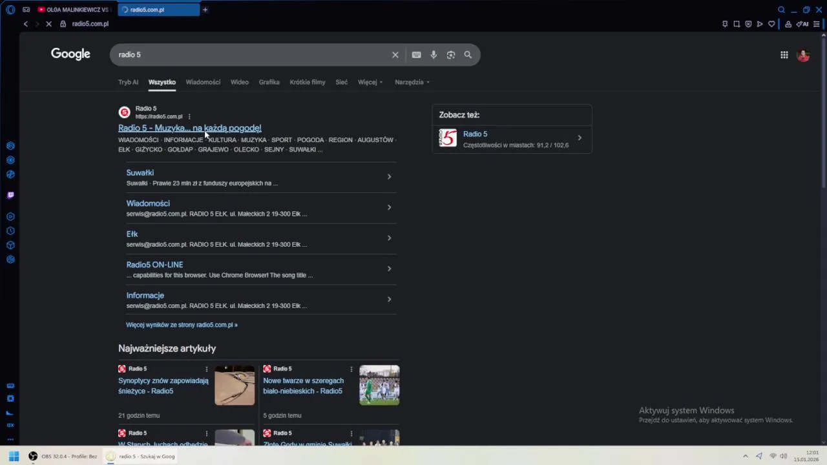This screenshot has width=827, height=465.
Task: Open the easy setup menu icon
Action: click(817, 24)
